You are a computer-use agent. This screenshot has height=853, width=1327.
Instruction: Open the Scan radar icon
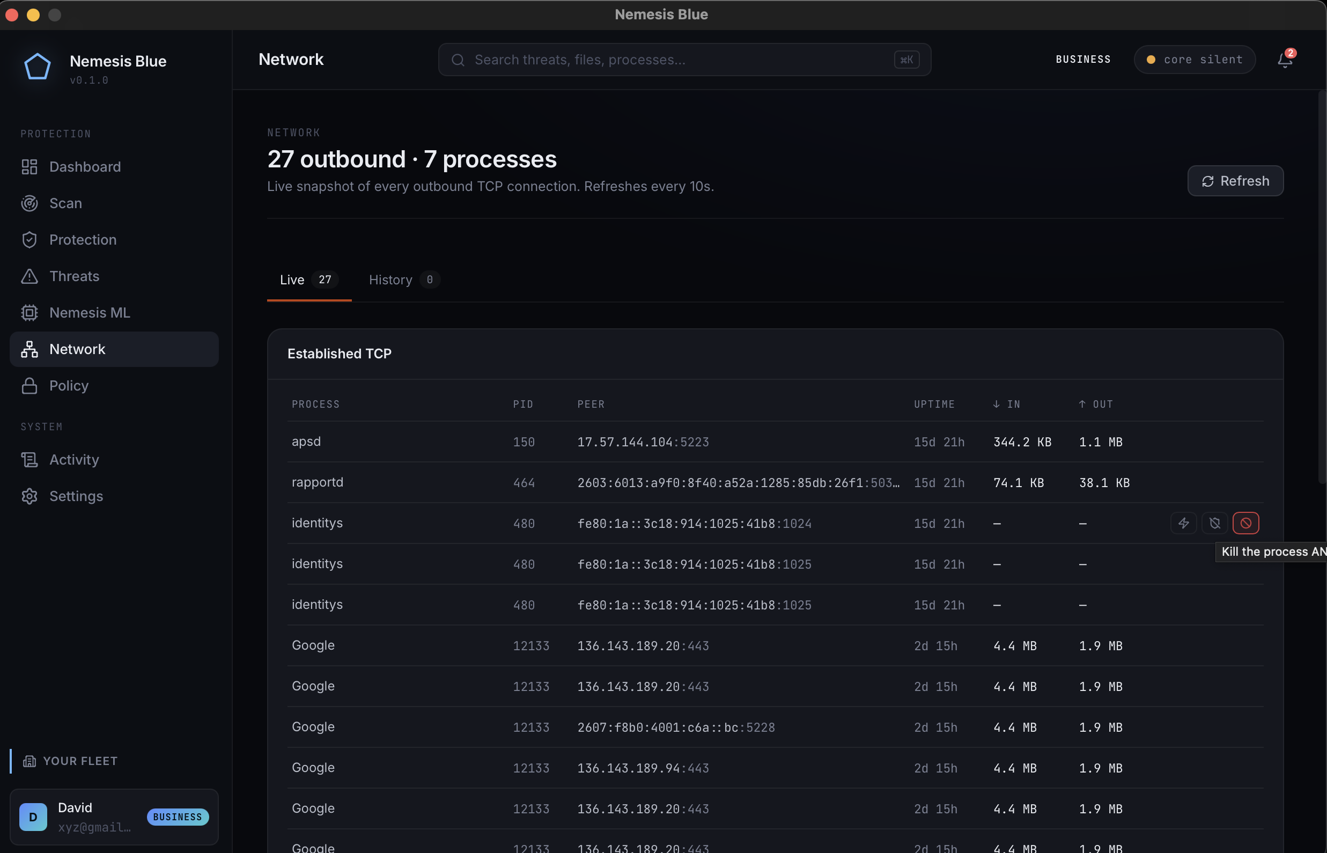click(x=30, y=203)
